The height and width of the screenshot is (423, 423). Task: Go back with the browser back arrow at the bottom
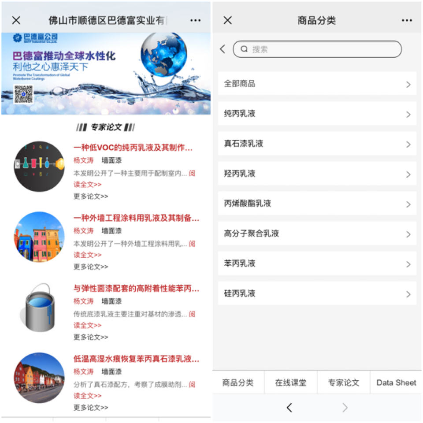(289, 408)
